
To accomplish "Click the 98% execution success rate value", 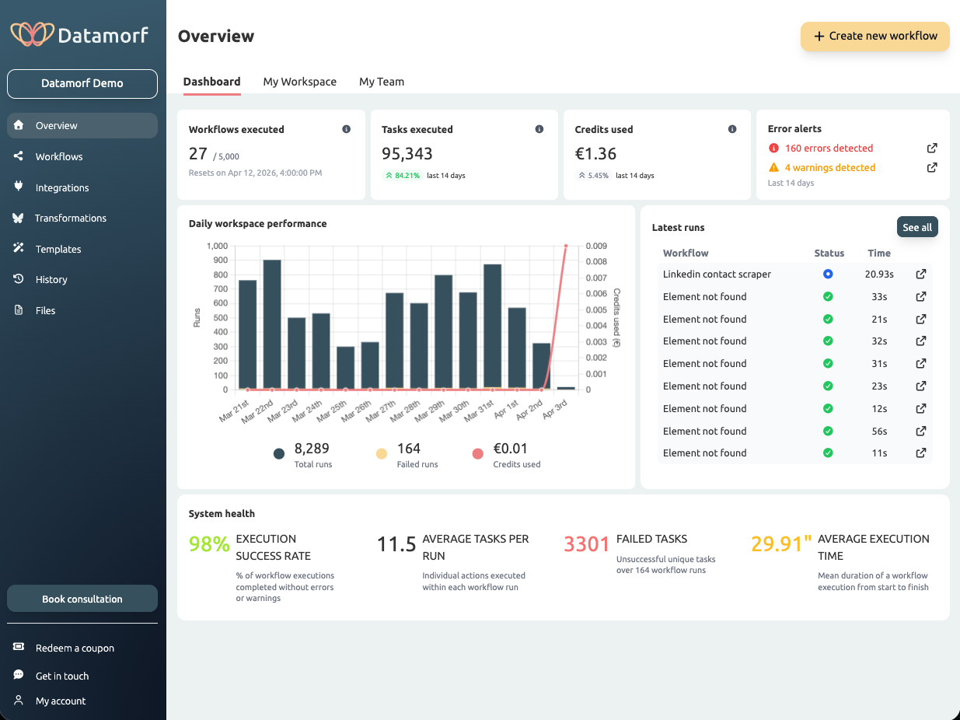I will click(209, 544).
